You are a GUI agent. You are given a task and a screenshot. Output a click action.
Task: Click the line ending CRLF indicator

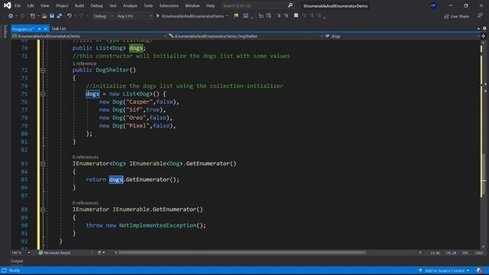(479, 253)
